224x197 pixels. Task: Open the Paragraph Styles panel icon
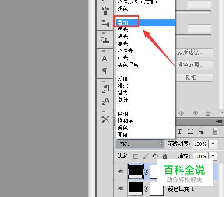(x=105, y=89)
